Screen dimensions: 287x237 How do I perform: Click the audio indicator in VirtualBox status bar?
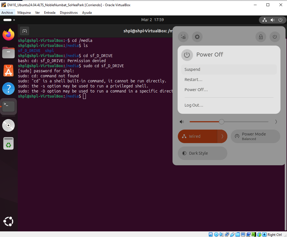click(221, 234)
